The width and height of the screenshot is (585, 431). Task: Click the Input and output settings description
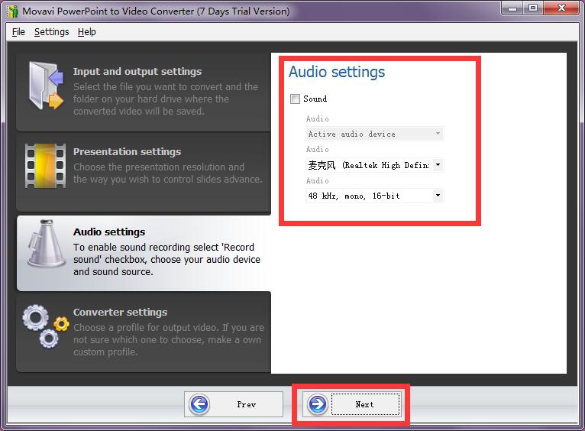166,99
